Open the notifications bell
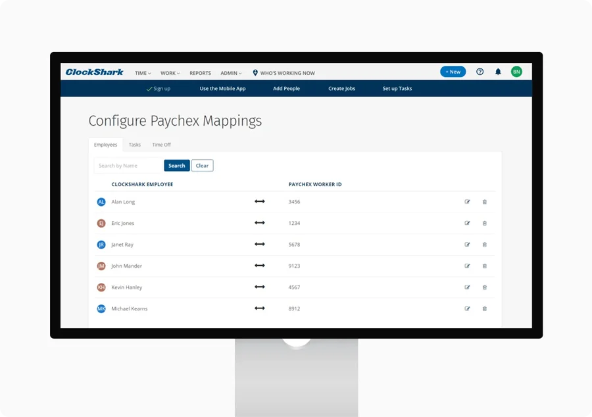592x417 pixels. pyautogui.click(x=498, y=72)
